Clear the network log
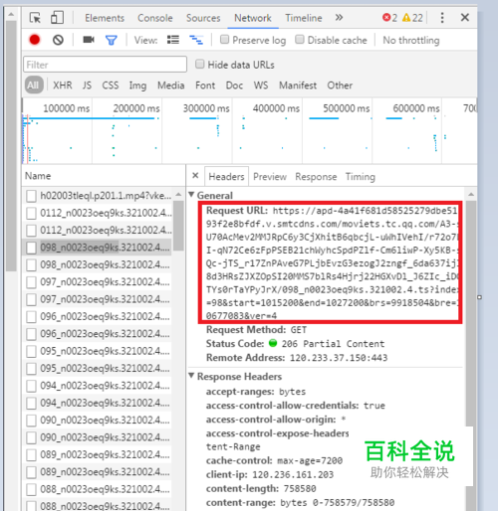 tap(58, 40)
